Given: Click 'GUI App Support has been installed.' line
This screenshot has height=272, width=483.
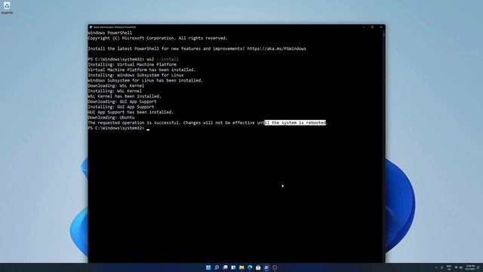Looking at the screenshot, I should tap(131, 112).
